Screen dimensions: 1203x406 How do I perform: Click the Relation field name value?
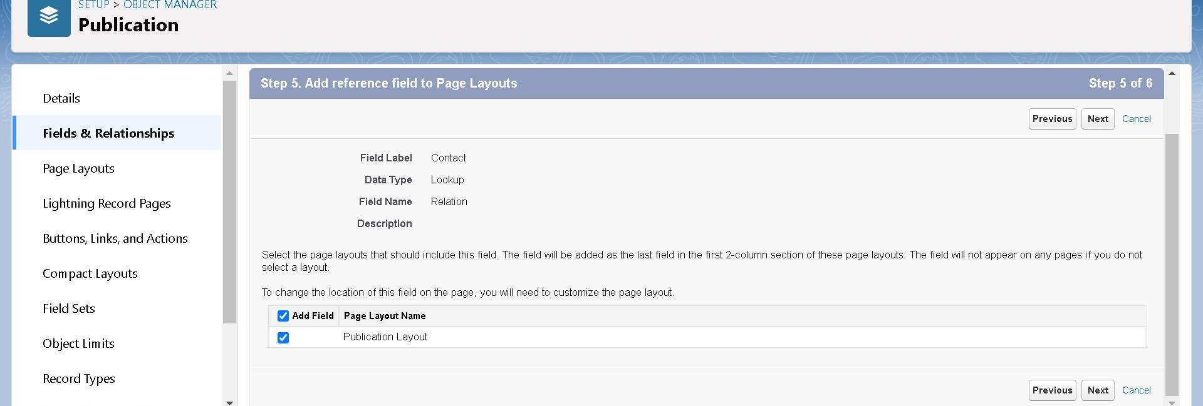(449, 201)
